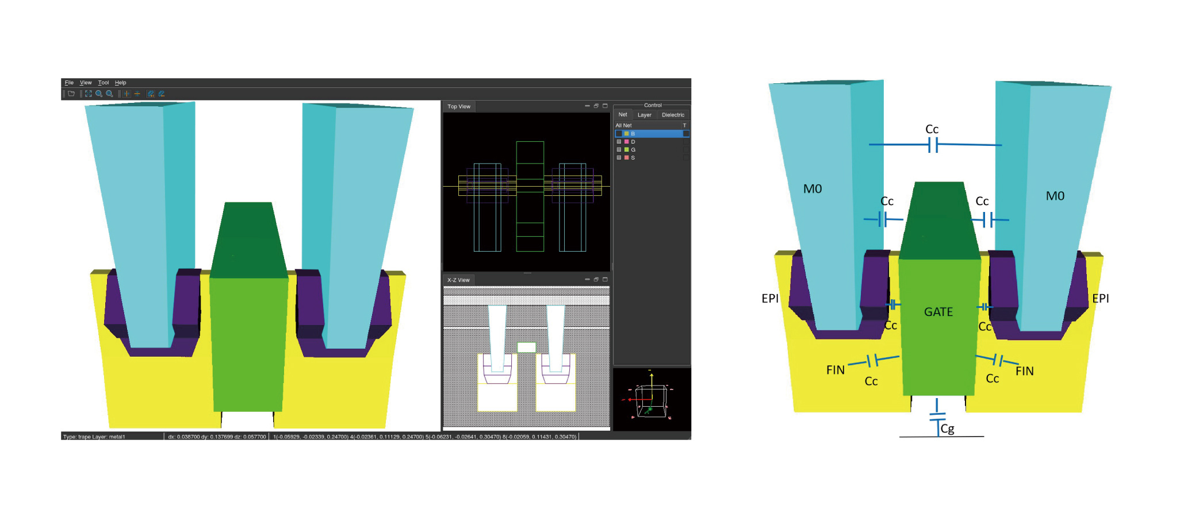Click the pink color swatch of net D
This screenshot has height=517, width=1203.
point(626,142)
